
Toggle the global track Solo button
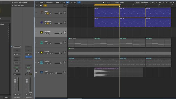[x=45, y=5]
